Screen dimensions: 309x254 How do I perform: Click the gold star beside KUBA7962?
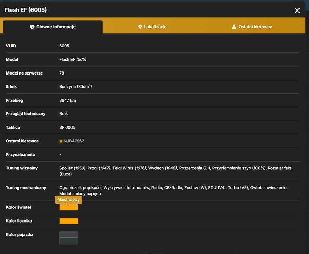(x=61, y=141)
